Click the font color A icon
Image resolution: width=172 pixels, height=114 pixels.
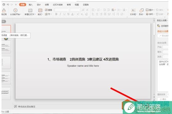pyautogui.click(x=72, y=14)
